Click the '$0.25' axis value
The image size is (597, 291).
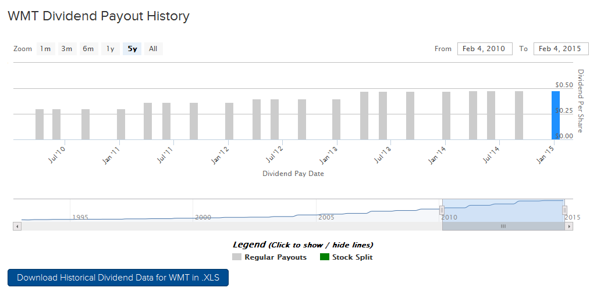pos(564,110)
